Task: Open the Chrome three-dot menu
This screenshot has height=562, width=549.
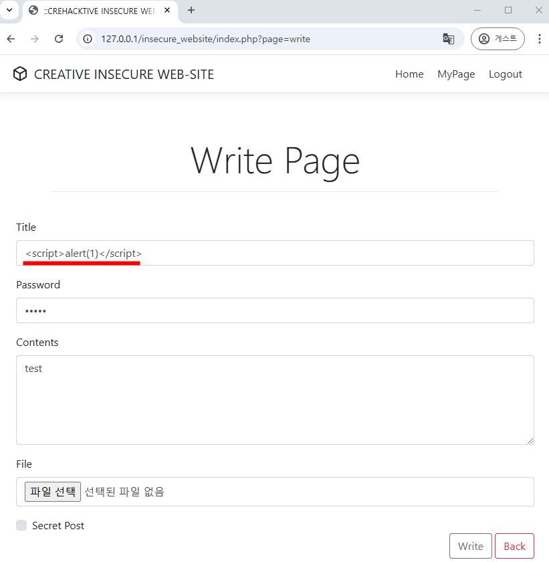Action: [540, 39]
